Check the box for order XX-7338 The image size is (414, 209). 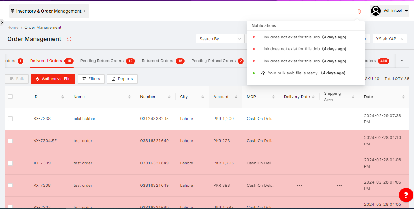point(10,119)
